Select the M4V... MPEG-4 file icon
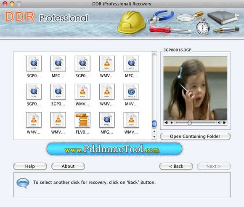 coord(131,92)
